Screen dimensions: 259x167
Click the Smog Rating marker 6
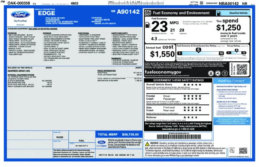coord(236,50)
